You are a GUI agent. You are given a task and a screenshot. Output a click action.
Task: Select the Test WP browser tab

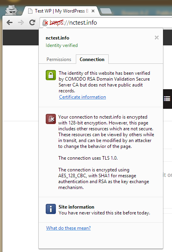(61, 11)
